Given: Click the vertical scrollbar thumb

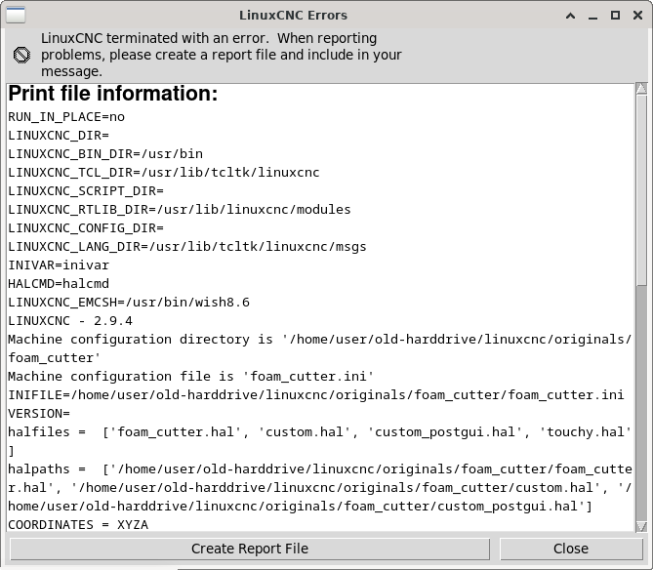Looking at the screenshot, I should pyautogui.click(x=641, y=190).
